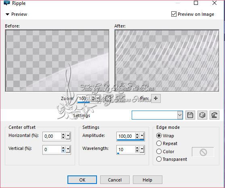Increase Horizontal offset with the up arrow
Image resolution: width=225 pixels, height=188 pixels.
(x=63, y=135)
